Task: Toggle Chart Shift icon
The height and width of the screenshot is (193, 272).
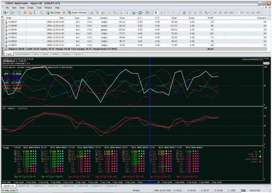Action: [127, 13]
